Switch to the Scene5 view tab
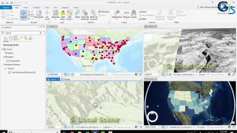 [x=66, y=79]
